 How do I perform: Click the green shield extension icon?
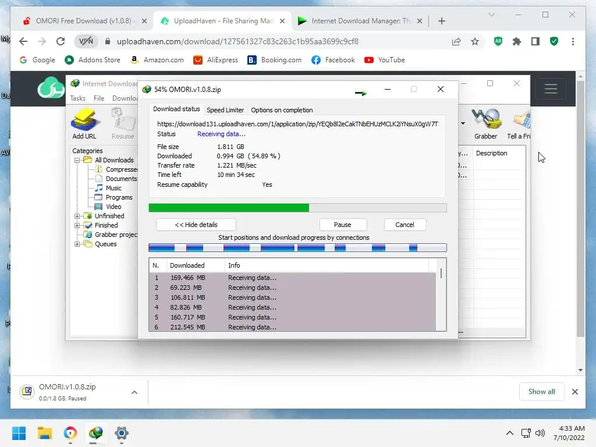coord(554,41)
